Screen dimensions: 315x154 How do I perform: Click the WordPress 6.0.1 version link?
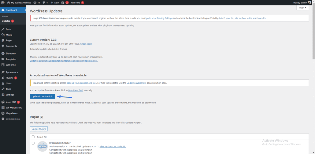[x=76, y=90]
